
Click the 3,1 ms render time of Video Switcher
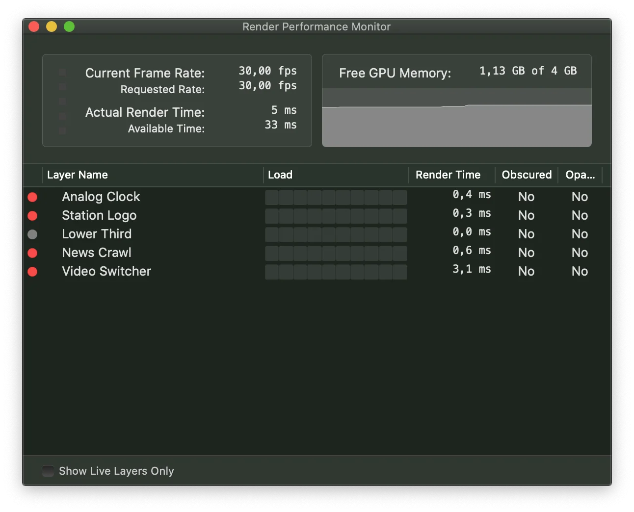[471, 269]
